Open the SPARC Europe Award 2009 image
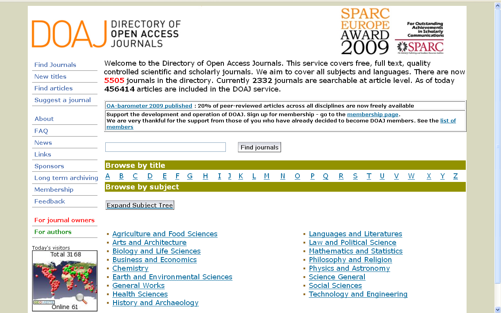The height and width of the screenshot is (313, 501). pos(392,31)
